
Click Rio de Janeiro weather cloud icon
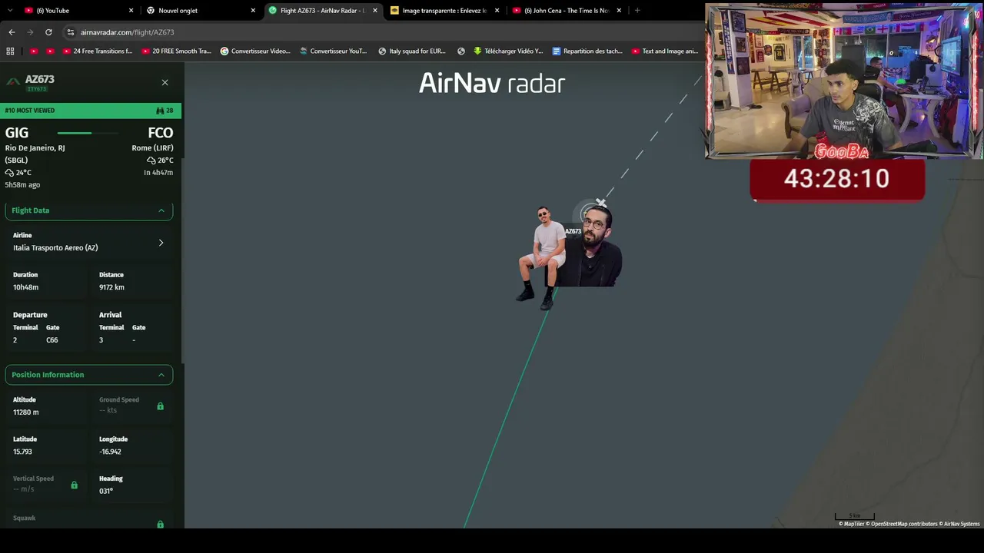click(x=9, y=173)
